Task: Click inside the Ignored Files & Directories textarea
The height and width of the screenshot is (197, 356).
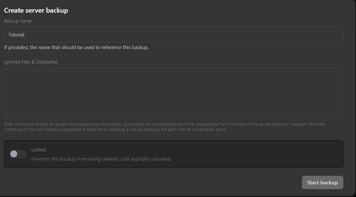Action: [x=173, y=92]
